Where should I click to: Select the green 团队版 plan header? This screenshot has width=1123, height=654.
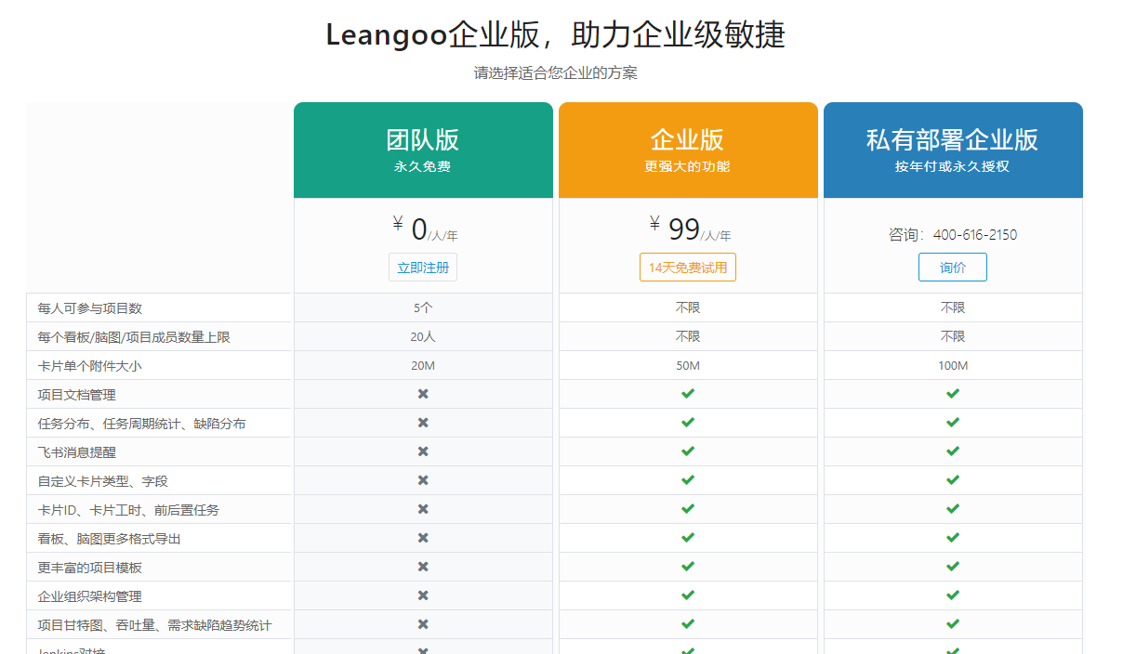point(423,150)
